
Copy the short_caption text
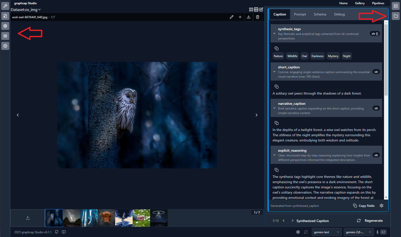[276, 87]
